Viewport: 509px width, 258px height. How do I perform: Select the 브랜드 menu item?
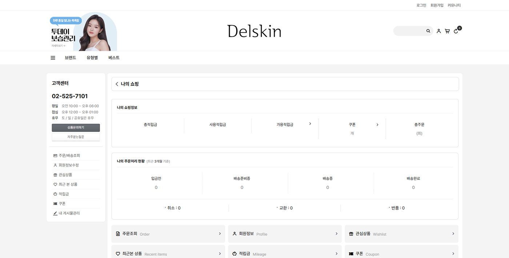click(71, 58)
